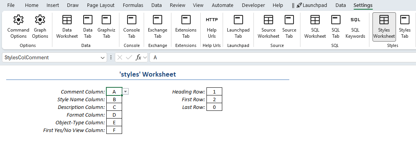Open the formula bar options dots
The height and width of the screenshot is (142, 416).
click(111, 57)
